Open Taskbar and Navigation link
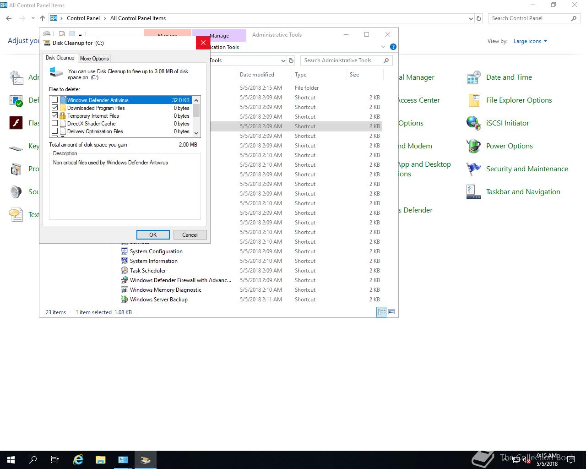 coord(523,192)
